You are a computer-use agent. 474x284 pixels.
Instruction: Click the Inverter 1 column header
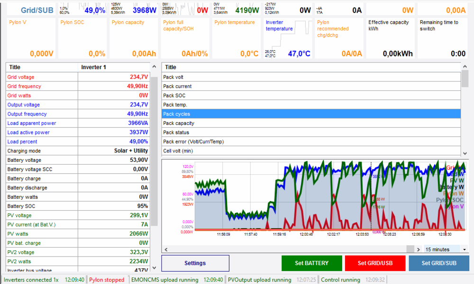[114, 67]
